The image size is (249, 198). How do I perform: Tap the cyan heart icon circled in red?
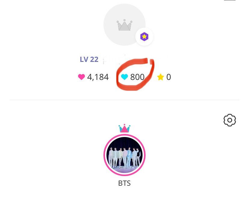tap(124, 77)
